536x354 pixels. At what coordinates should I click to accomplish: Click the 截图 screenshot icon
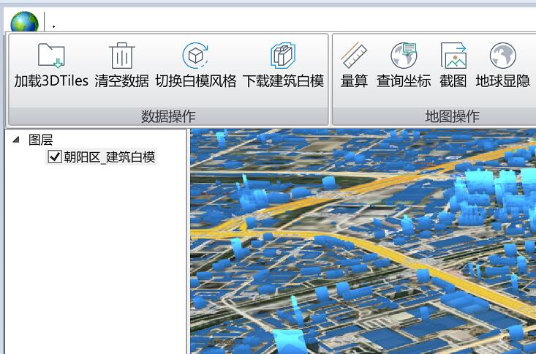click(453, 55)
